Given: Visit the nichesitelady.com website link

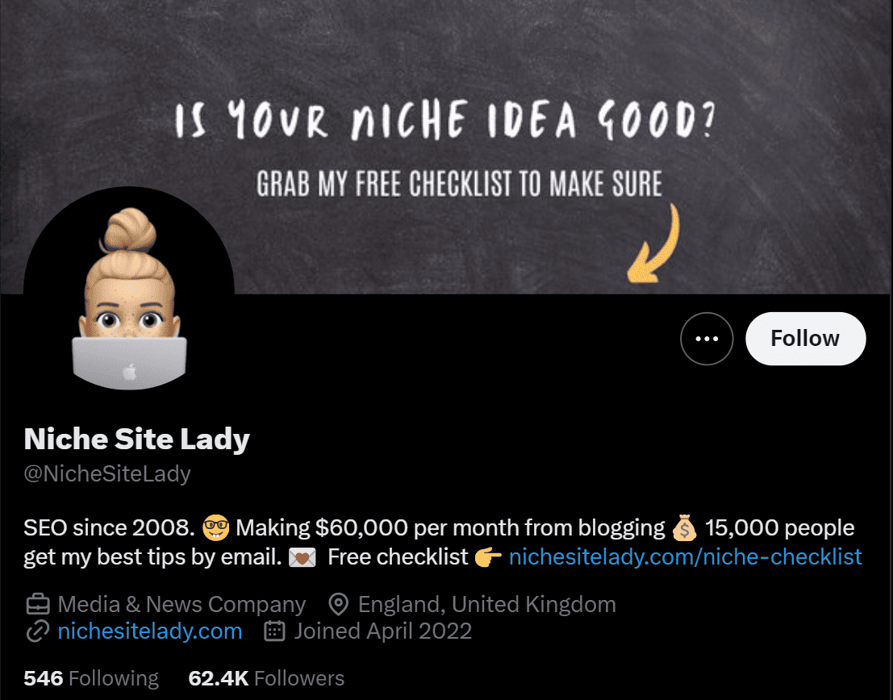Looking at the screenshot, I should tap(150, 631).
